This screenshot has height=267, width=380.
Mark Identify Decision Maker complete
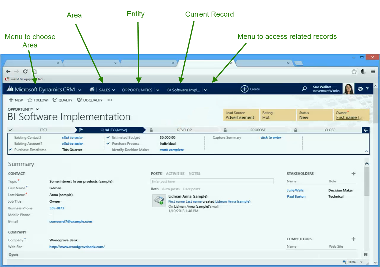172,150
